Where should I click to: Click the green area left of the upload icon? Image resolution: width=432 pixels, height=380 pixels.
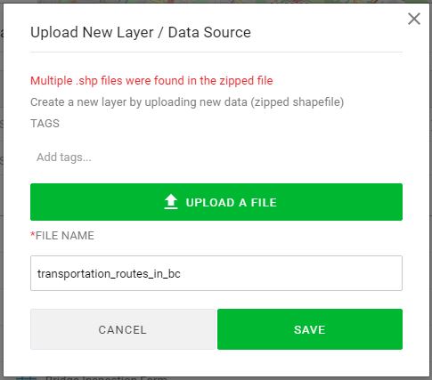[96, 202]
